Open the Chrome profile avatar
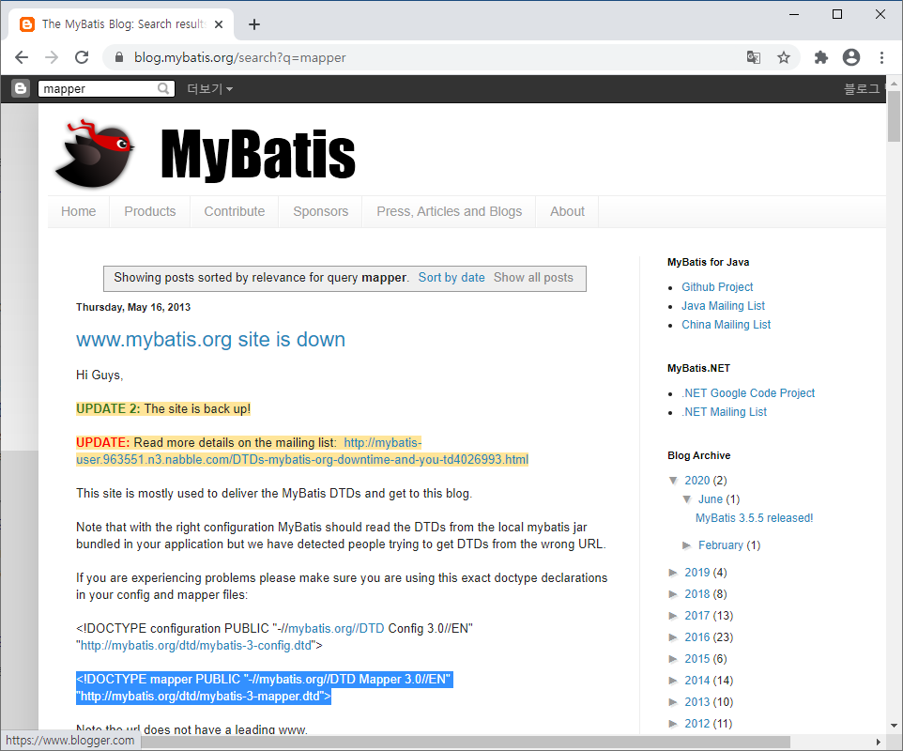 851,57
